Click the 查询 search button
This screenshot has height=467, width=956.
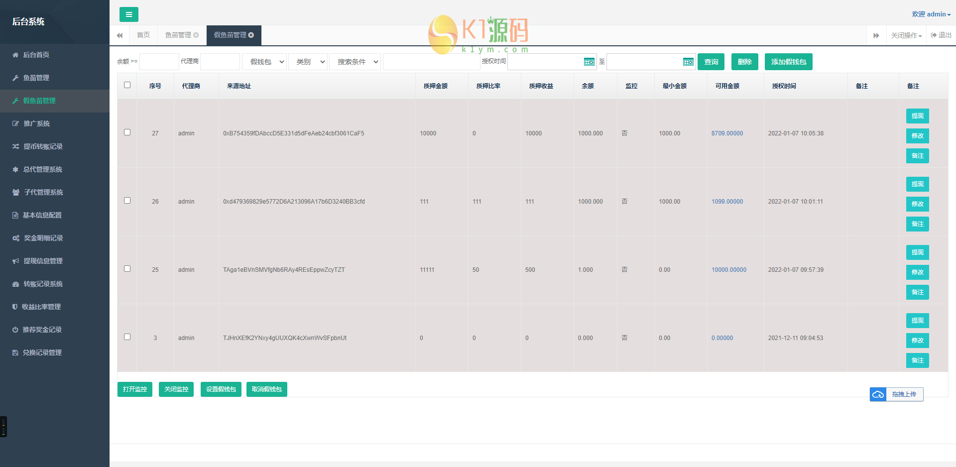coord(711,62)
